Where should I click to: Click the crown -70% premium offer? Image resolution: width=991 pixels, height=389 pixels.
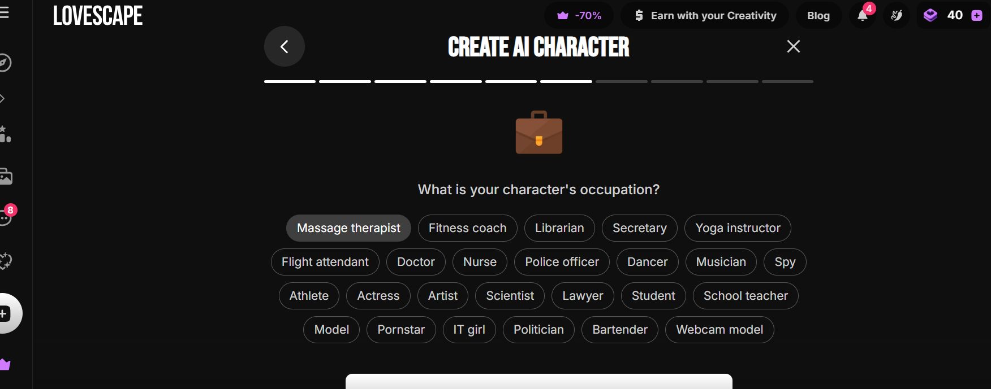[580, 16]
